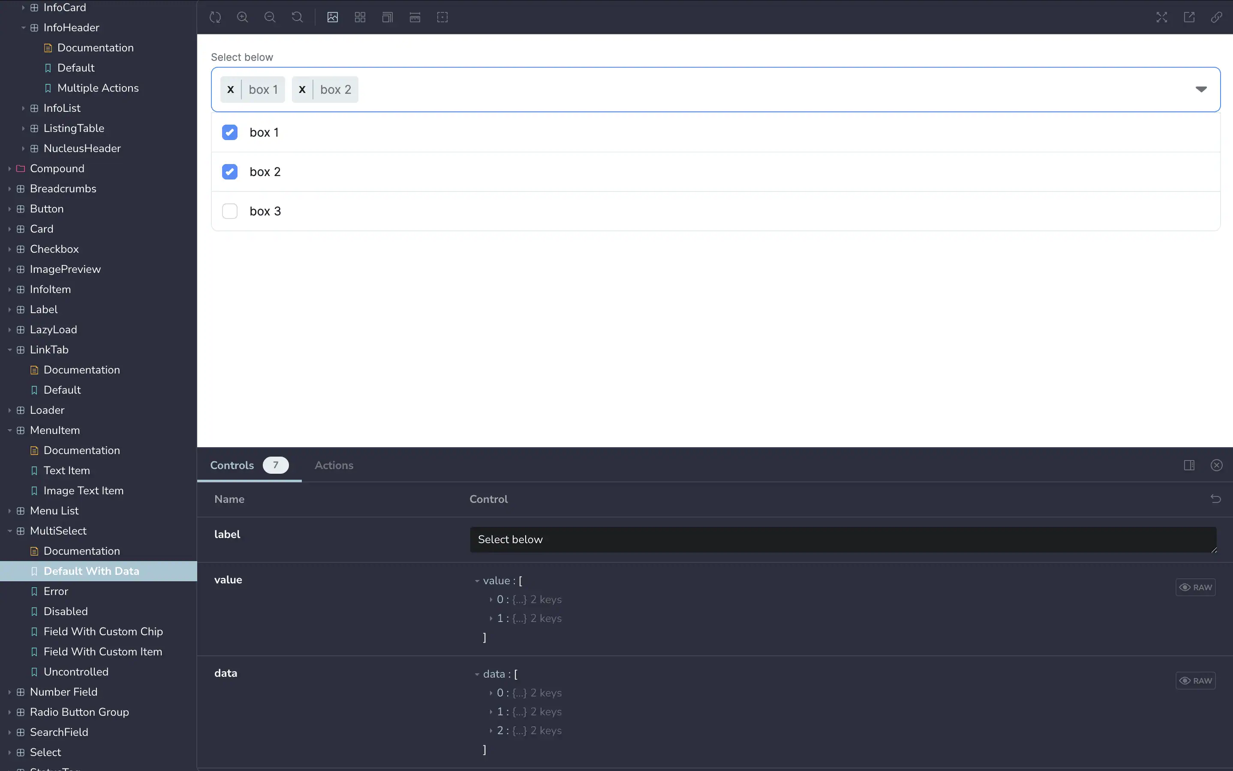Open the multiselect dropdown arrow
The width and height of the screenshot is (1233, 771).
point(1202,89)
